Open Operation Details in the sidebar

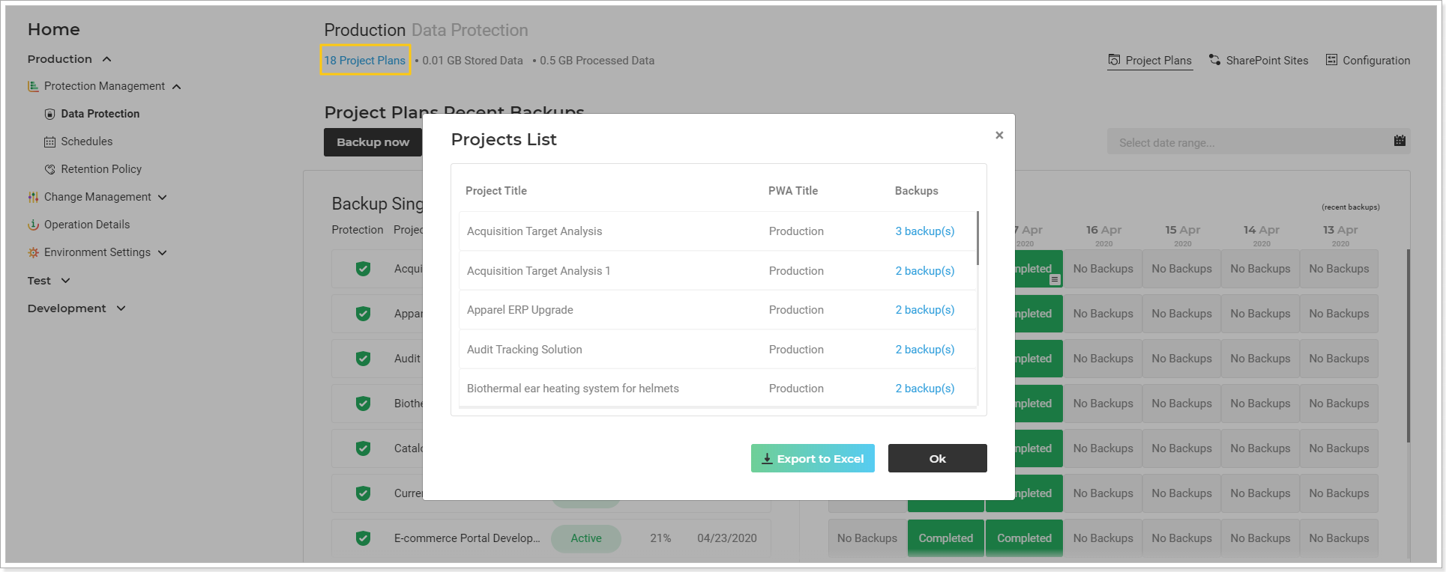pyautogui.click(x=86, y=225)
